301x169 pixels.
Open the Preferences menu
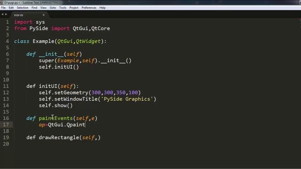[x=89, y=8]
